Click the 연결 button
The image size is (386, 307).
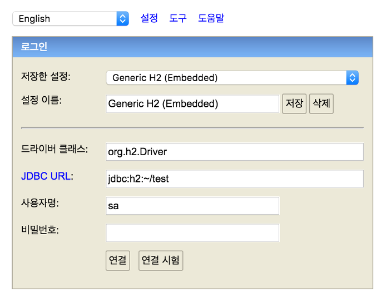coord(118,260)
